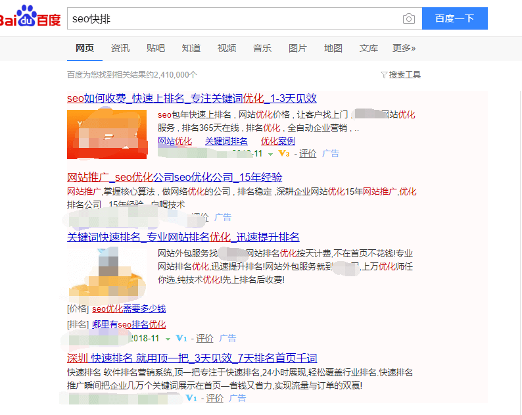Click 评价 link beside the V3 badge

coord(308,154)
